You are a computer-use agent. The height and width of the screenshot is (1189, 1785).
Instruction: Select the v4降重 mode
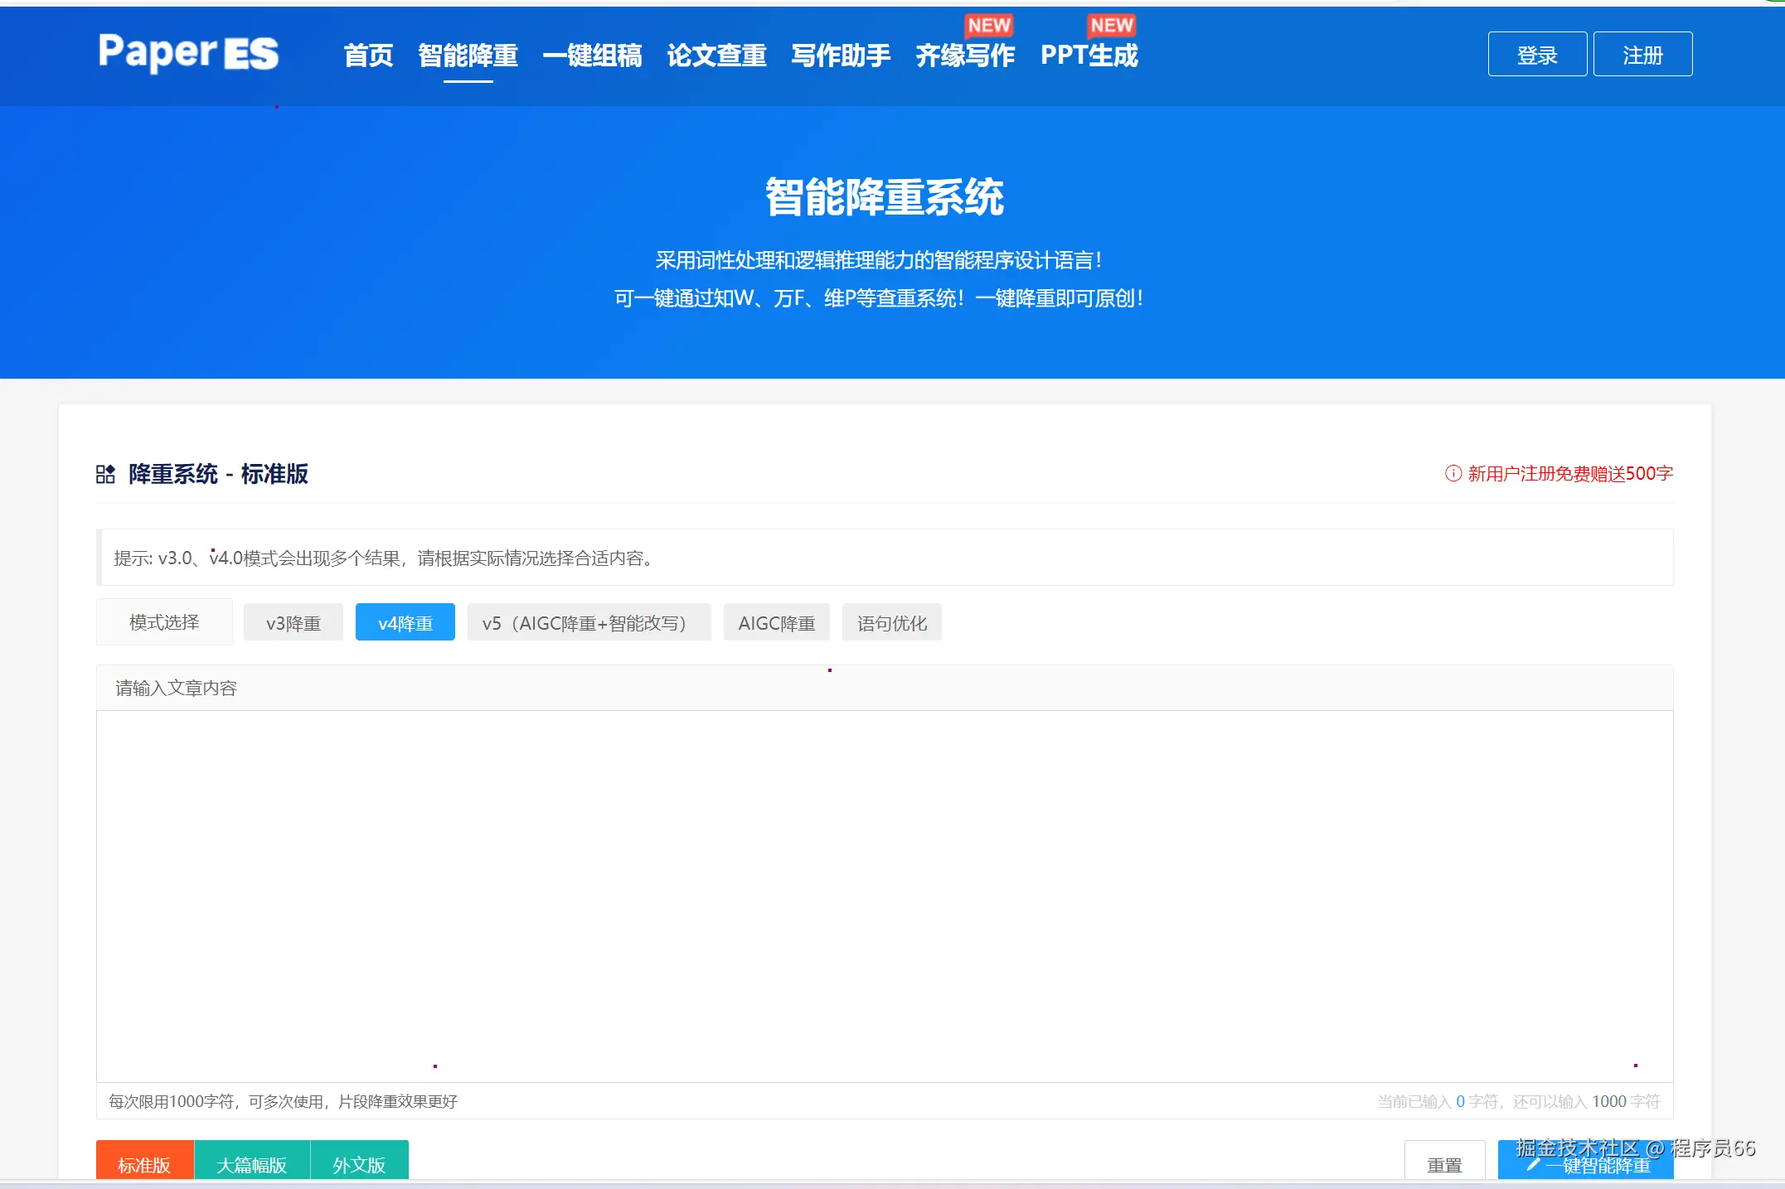click(405, 623)
